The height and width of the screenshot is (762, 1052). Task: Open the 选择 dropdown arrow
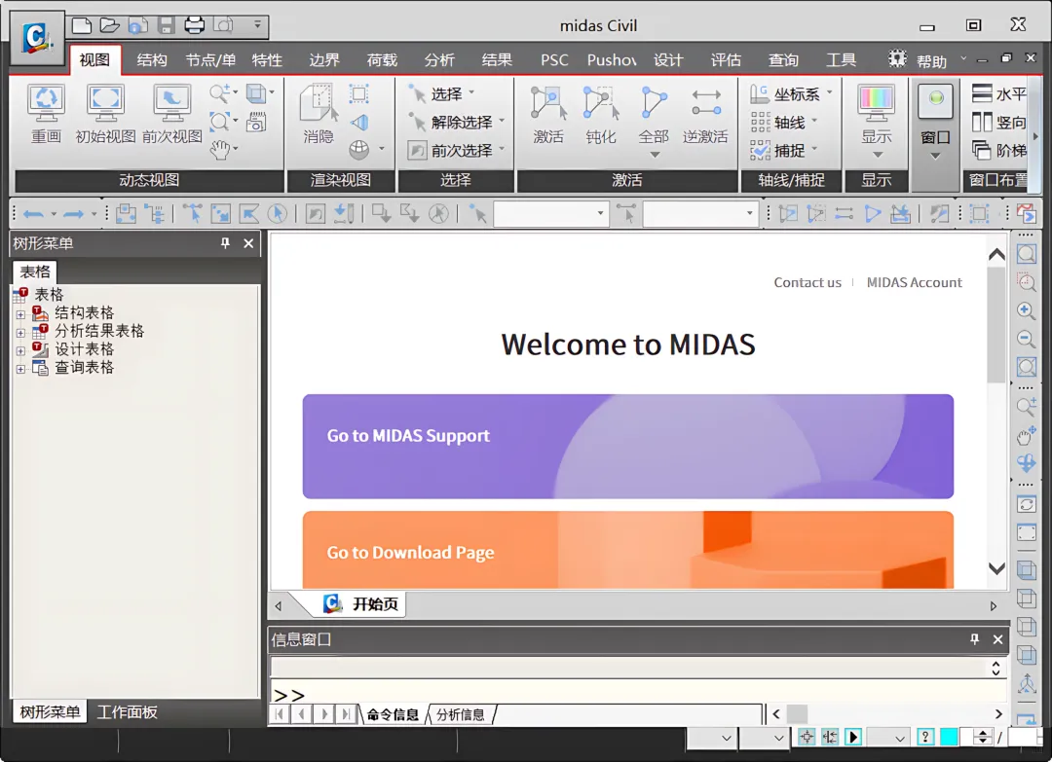[471, 92]
